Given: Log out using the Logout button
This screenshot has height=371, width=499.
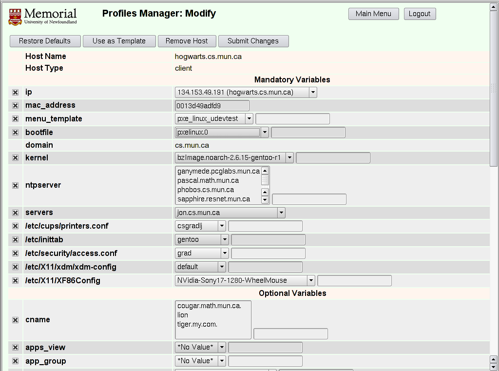Looking at the screenshot, I should point(420,14).
